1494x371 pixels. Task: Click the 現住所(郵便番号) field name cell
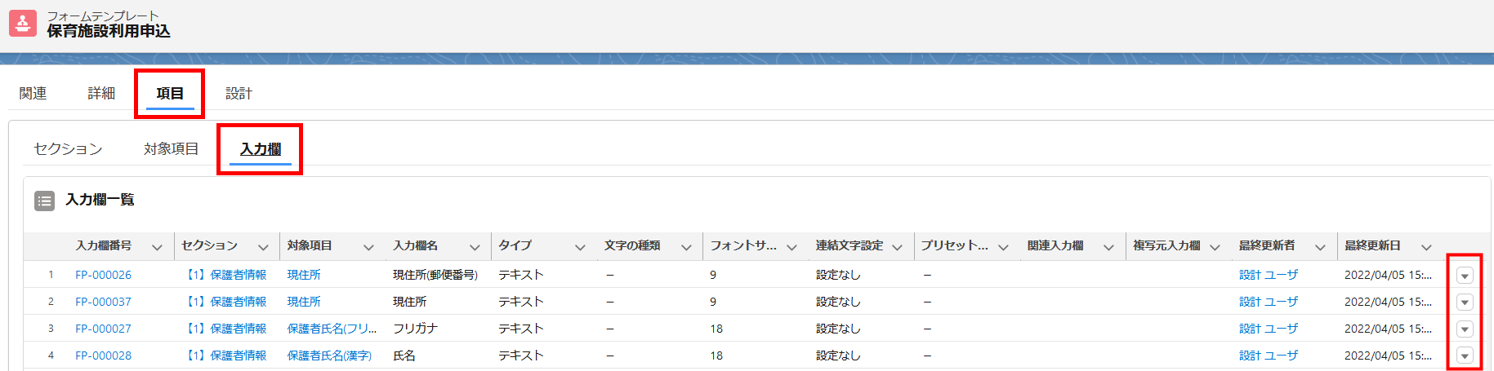coord(435,275)
